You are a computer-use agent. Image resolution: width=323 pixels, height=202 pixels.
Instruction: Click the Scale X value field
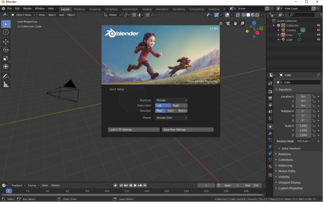(303, 126)
